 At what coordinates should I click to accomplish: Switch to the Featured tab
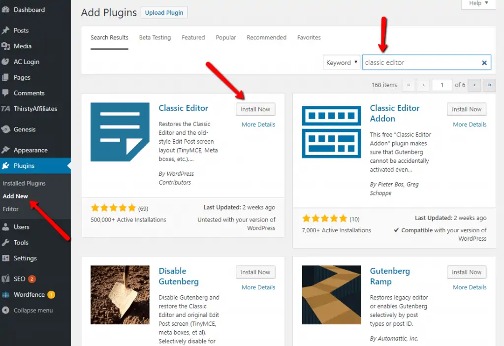pos(193,37)
